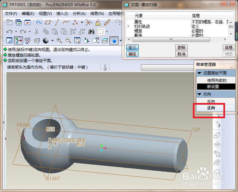Select the Datum Plane tool

48,23
